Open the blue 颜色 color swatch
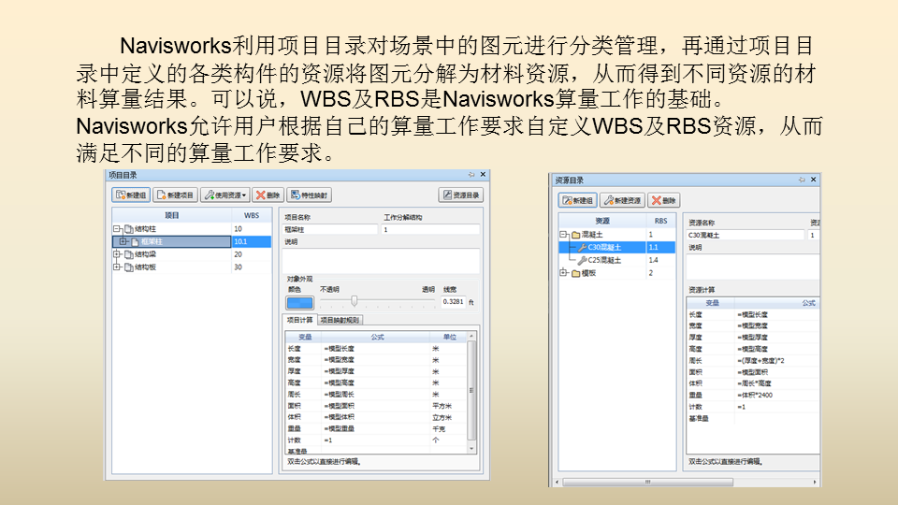The image size is (898, 505). click(299, 302)
